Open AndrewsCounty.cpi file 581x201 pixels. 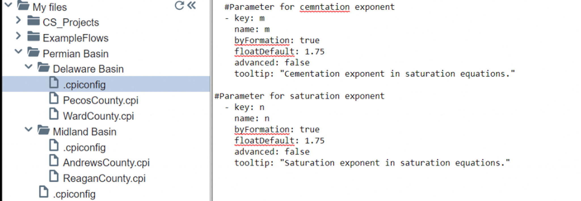(x=106, y=163)
